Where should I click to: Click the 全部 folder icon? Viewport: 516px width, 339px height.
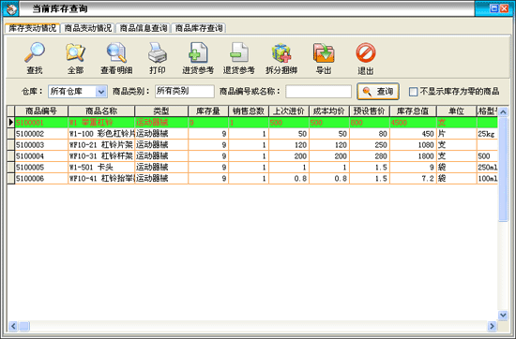75,52
